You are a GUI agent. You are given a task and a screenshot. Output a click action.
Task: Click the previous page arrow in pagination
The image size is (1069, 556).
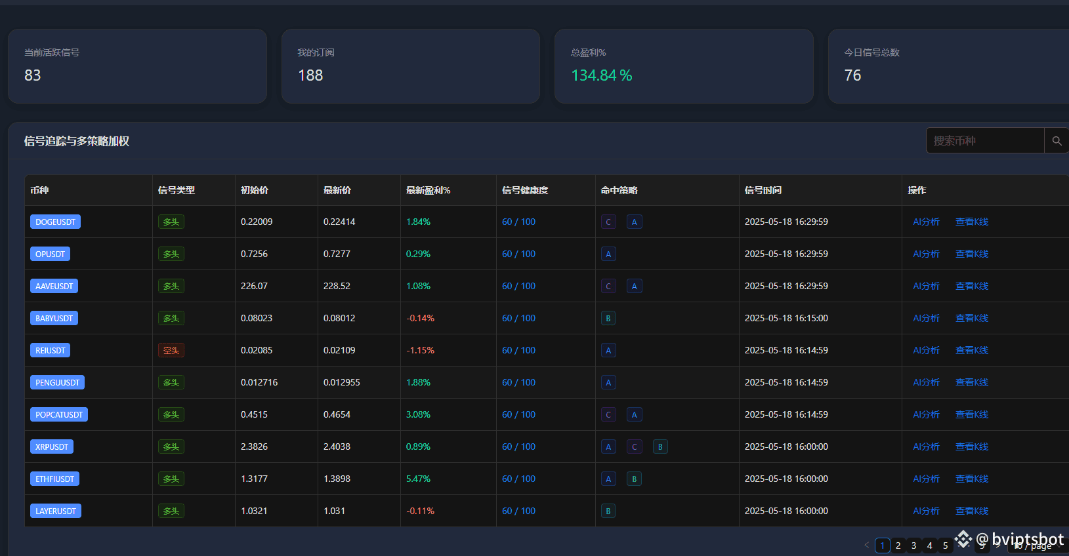pyautogui.click(x=866, y=545)
